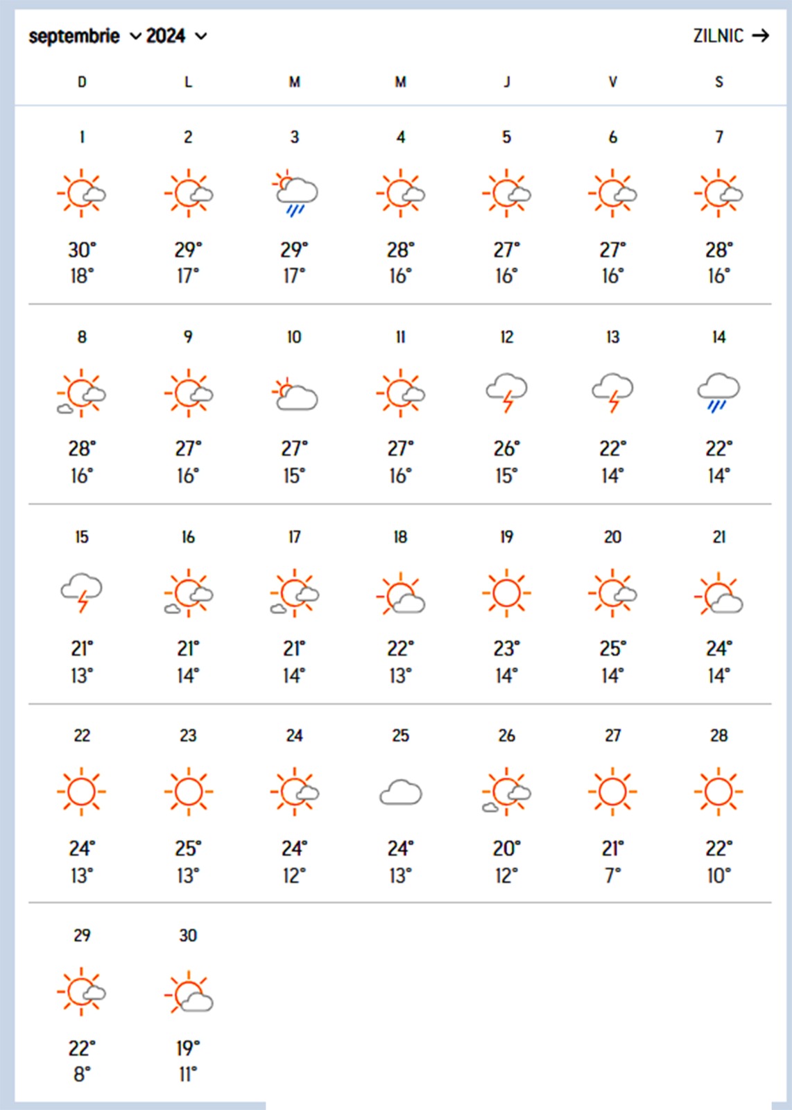792x1110 pixels.
Task: Select the sunny icon on September 27
Action: pyautogui.click(x=612, y=792)
